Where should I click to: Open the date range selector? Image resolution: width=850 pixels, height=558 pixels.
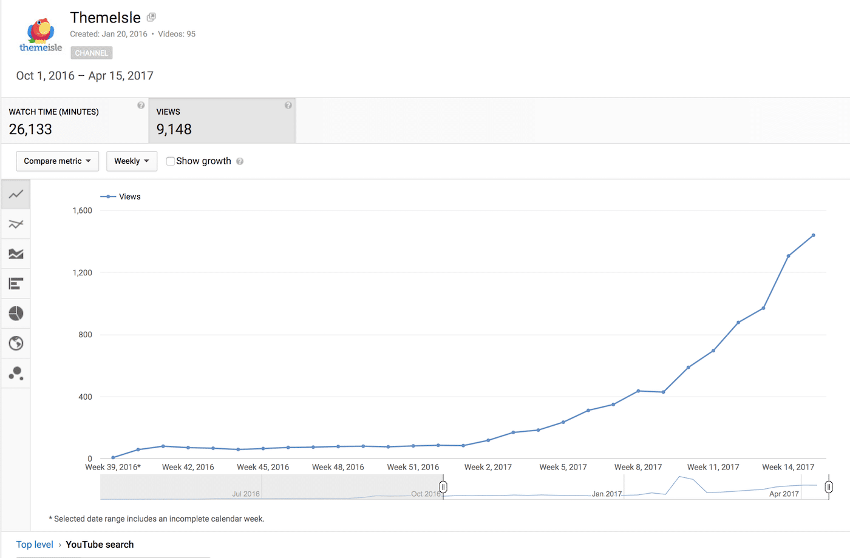84,75
